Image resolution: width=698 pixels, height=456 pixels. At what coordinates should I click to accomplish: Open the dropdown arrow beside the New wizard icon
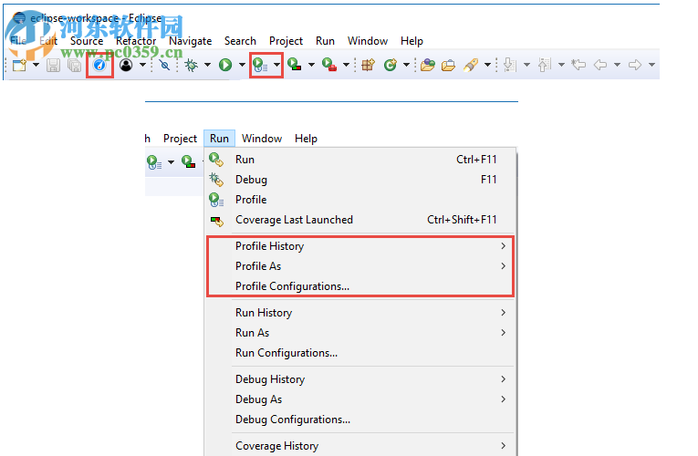pyautogui.click(x=36, y=65)
